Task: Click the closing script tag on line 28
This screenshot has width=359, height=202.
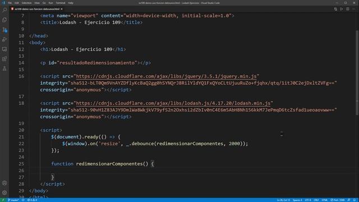Action: click(53, 184)
